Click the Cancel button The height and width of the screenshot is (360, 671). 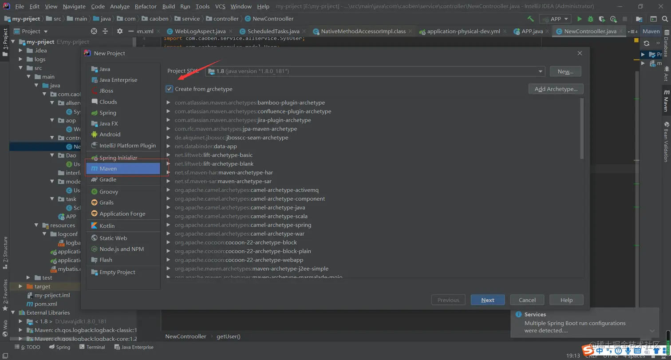(x=527, y=300)
